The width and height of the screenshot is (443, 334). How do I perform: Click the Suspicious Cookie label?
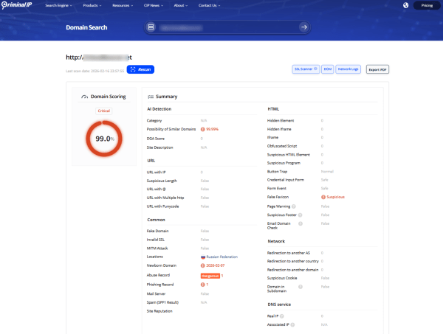tap(282, 278)
